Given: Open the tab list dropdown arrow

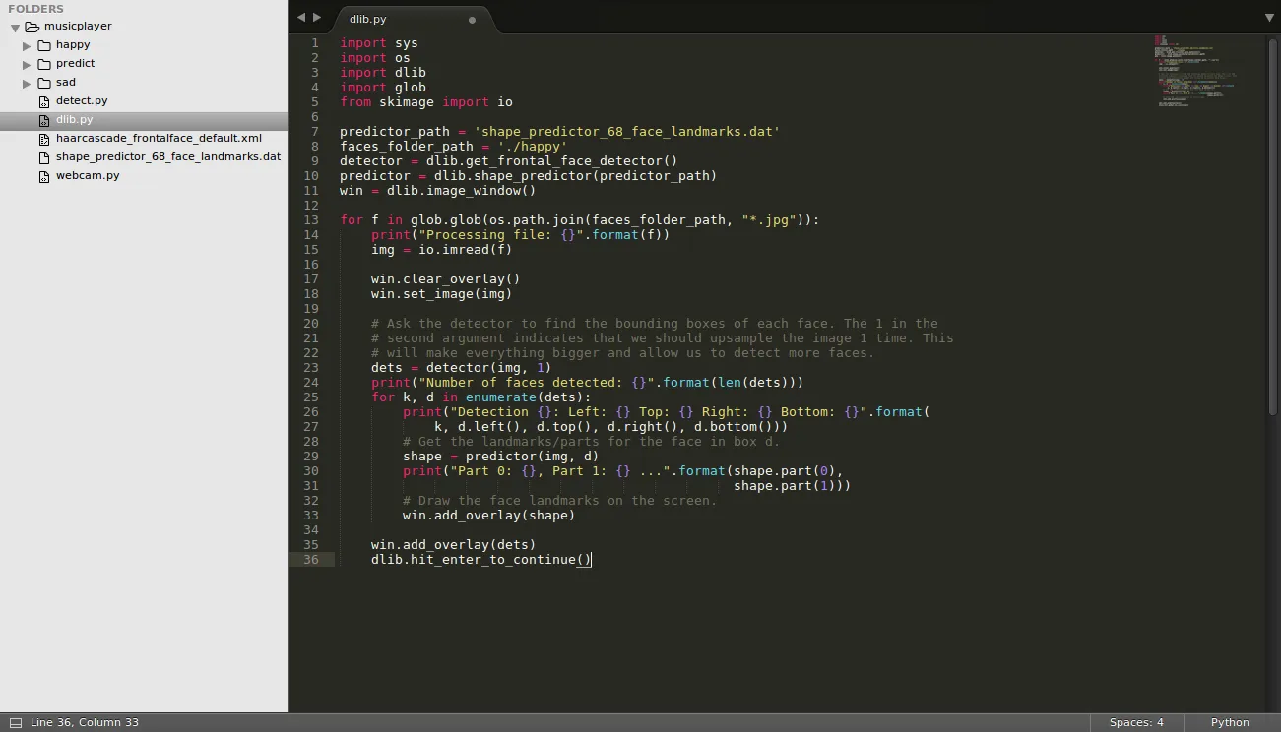Looking at the screenshot, I should 1269,18.
